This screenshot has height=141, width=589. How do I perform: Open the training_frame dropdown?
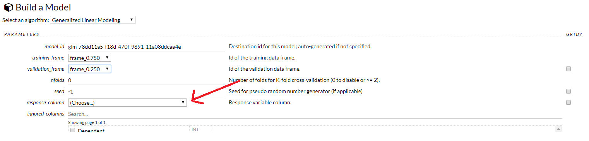pyautogui.click(x=89, y=58)
